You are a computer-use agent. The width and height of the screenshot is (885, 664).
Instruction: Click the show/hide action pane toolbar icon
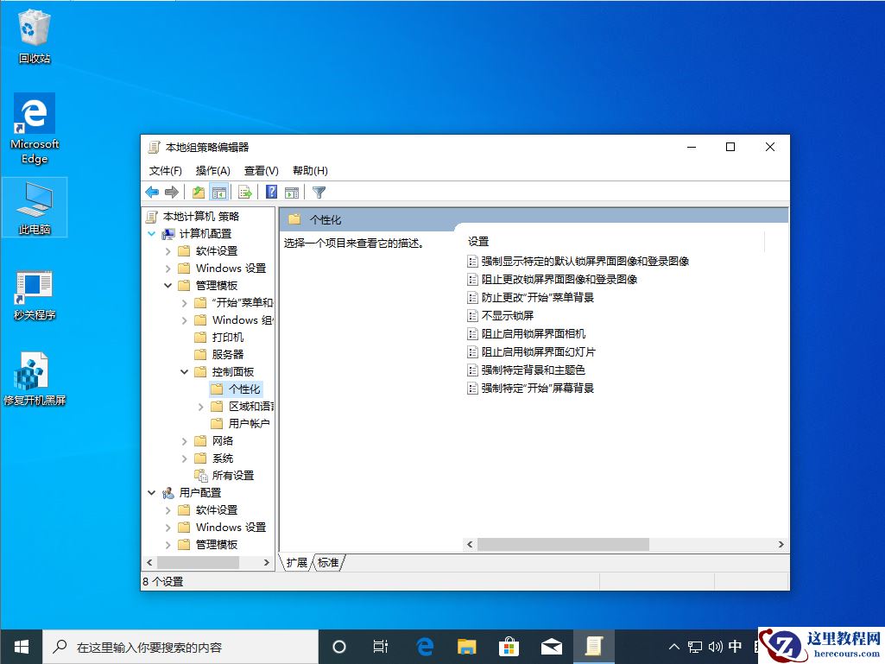coord(292,191)
